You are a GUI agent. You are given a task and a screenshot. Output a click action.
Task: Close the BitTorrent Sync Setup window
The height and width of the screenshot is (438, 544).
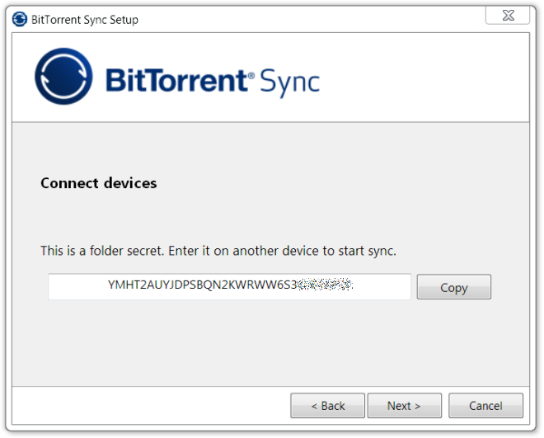point(508,16)
